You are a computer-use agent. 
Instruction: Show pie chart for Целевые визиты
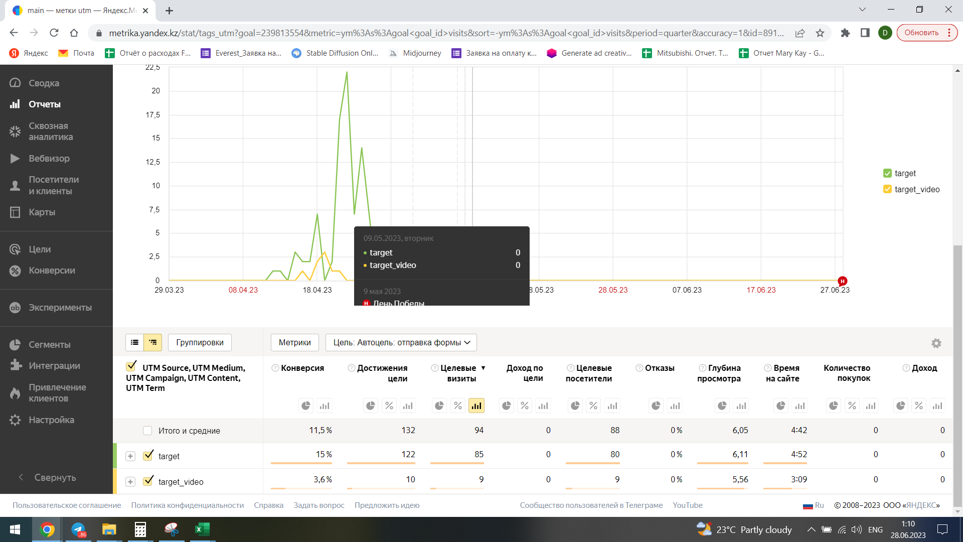(439, 405)
